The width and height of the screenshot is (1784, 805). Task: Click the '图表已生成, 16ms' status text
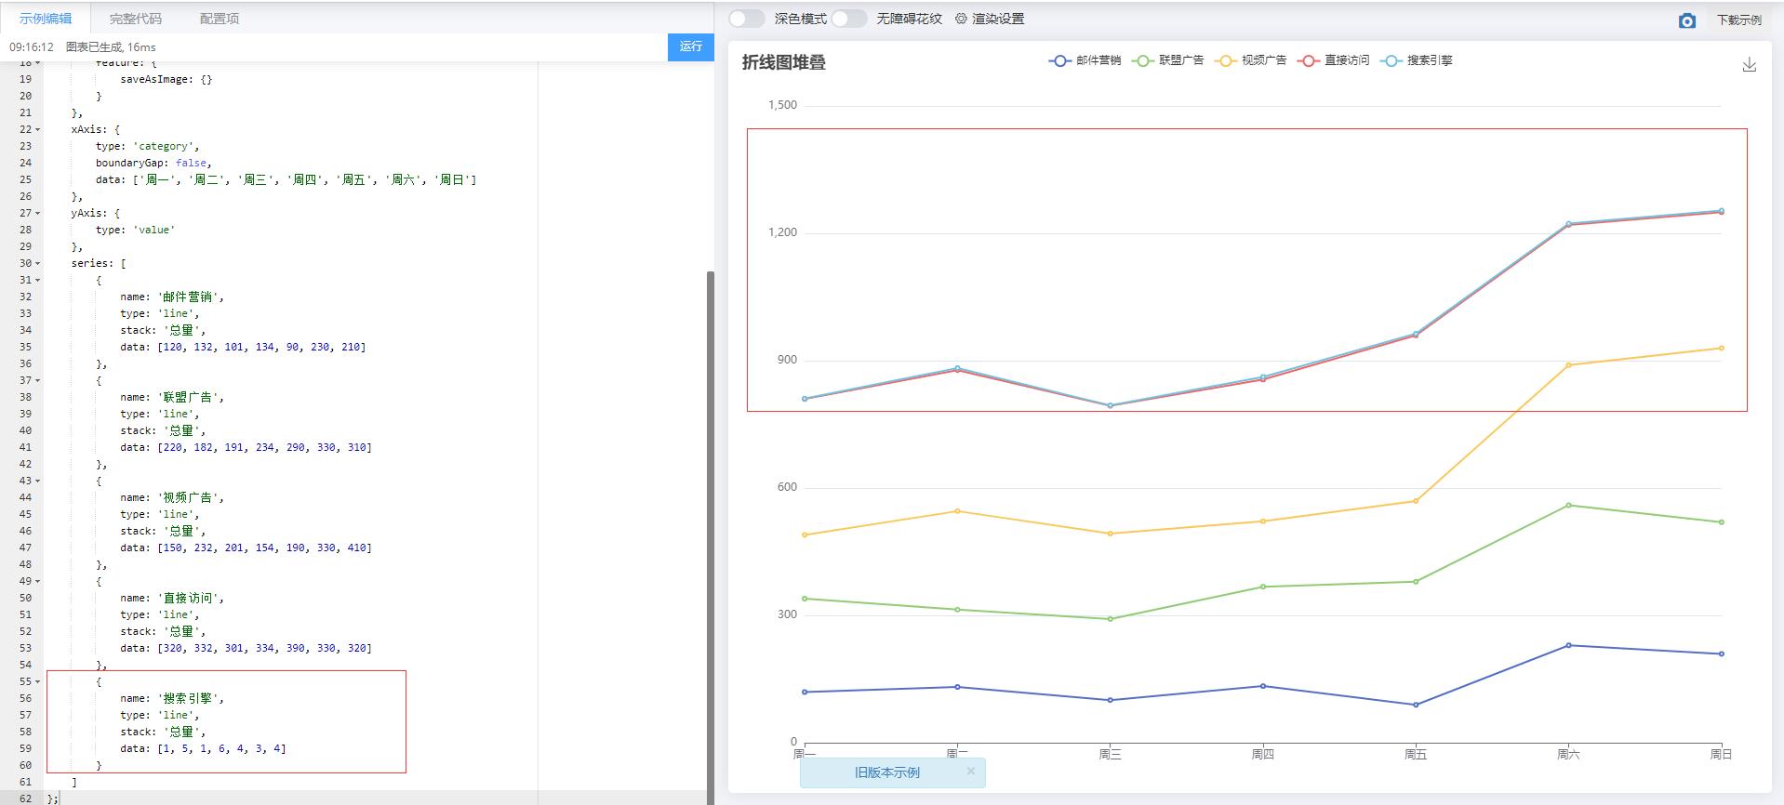click(x=111, y=46)
